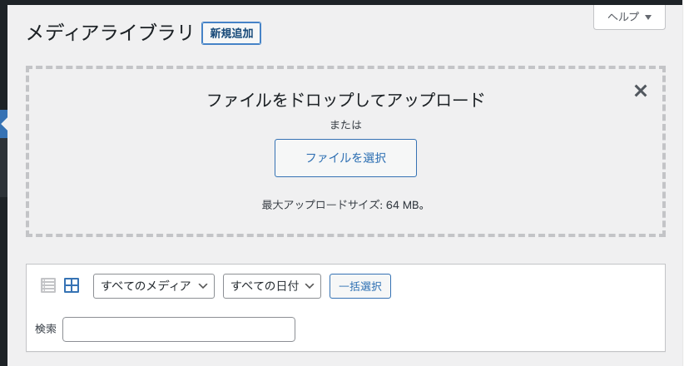The image size is (684, 366).
Task: Click the chevron on すべてのメディア filter
Action: coord(203,286)
